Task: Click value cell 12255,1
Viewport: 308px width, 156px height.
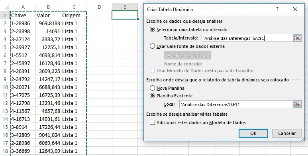Action: pos(48,47)
